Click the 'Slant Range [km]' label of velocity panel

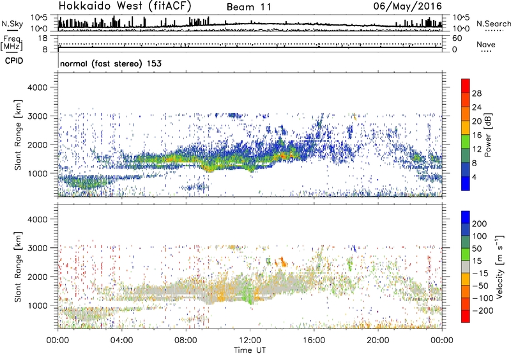point(18,266)
